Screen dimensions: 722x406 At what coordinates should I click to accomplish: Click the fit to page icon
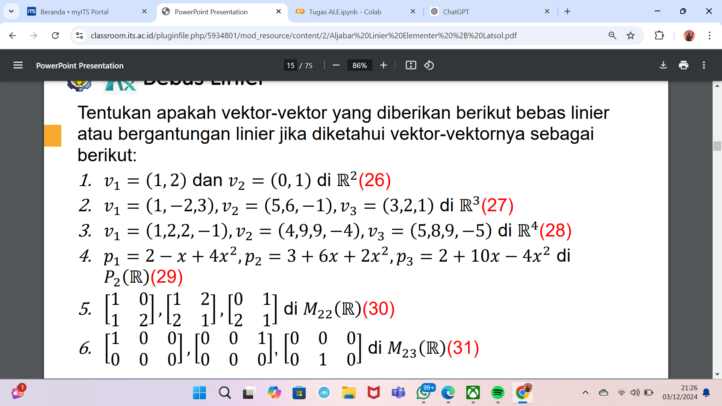coord(411,65)
